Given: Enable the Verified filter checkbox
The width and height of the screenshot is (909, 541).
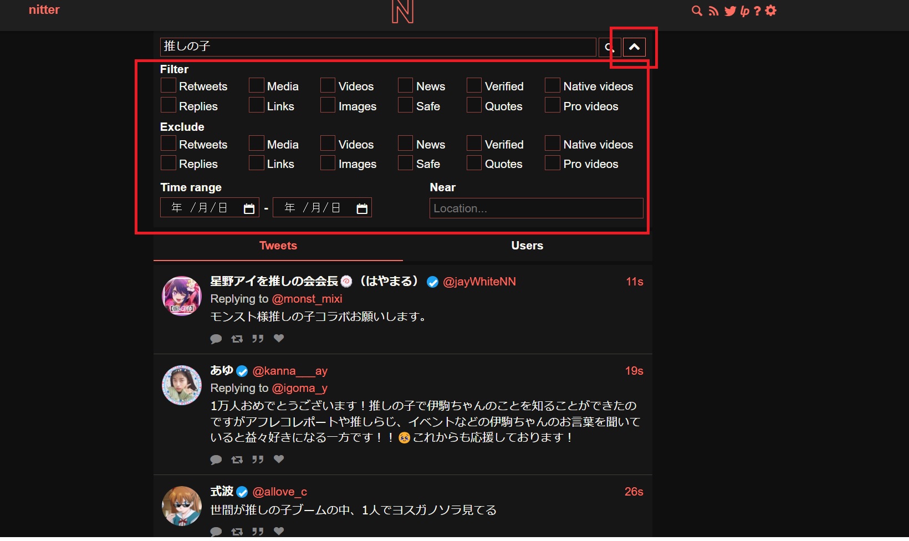Looking at the screenshot, I should (x=474, y=85).
